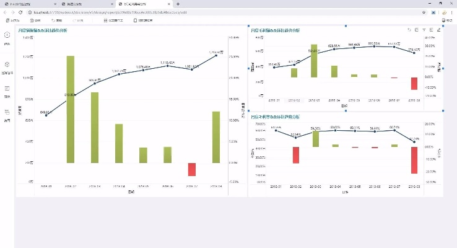Click the undo arrow icon on the top-right chart

click(x=409, y=30)
